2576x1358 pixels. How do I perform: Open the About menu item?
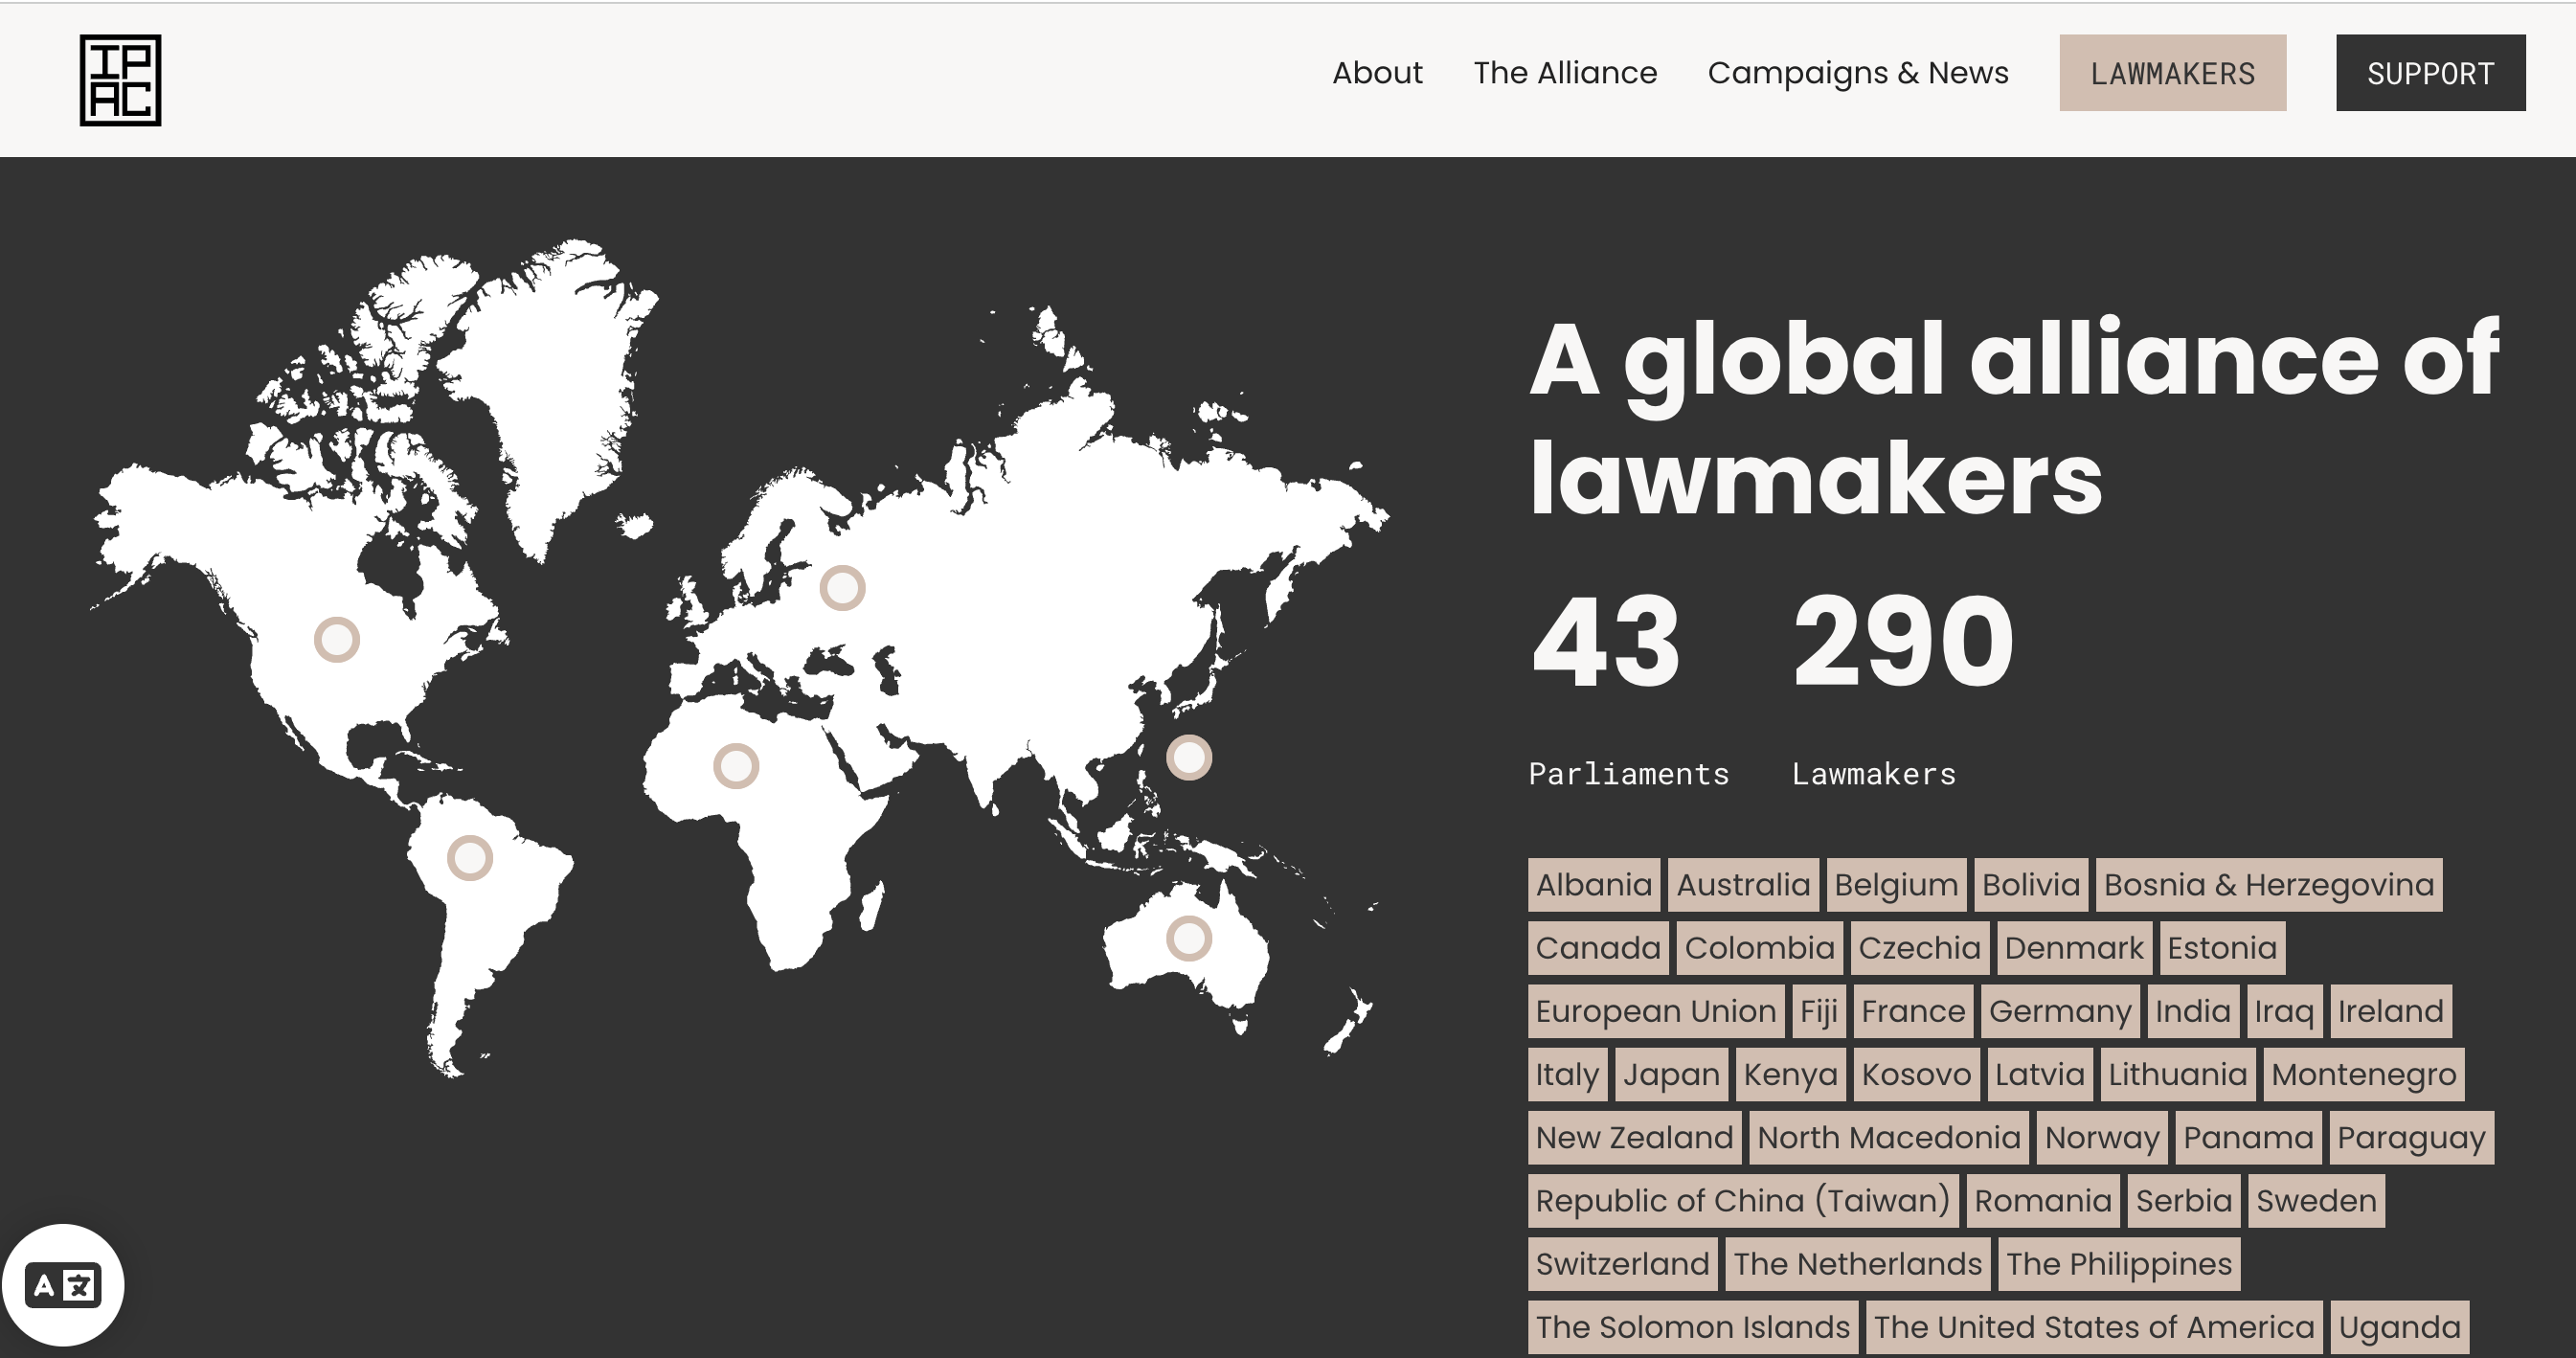[1376, 73]
